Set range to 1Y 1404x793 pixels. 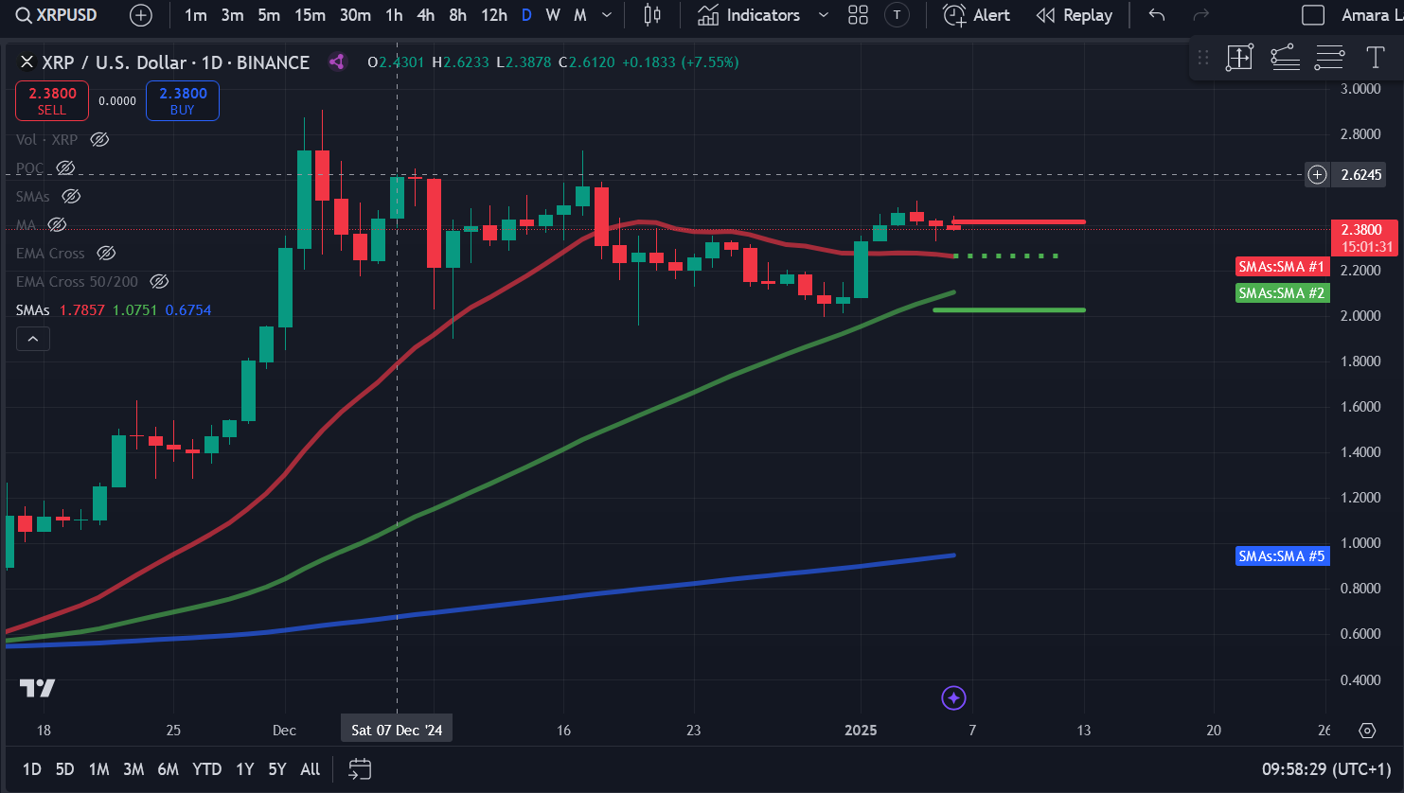point(244,768)
